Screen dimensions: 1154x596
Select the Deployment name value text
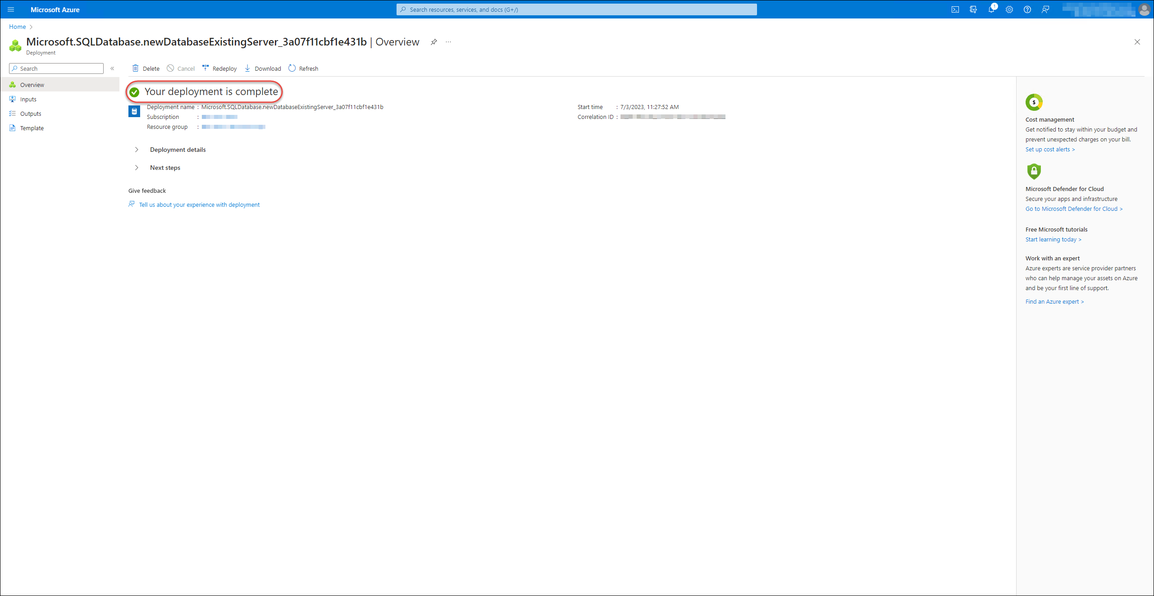click(292, 107)
